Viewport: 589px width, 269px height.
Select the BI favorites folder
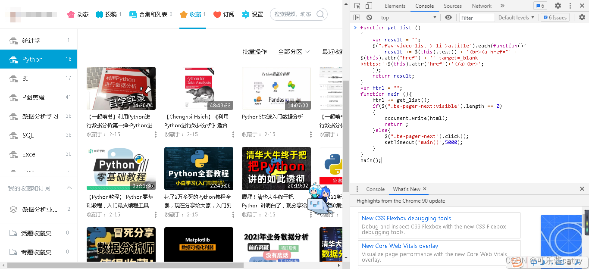coord(39,78)
